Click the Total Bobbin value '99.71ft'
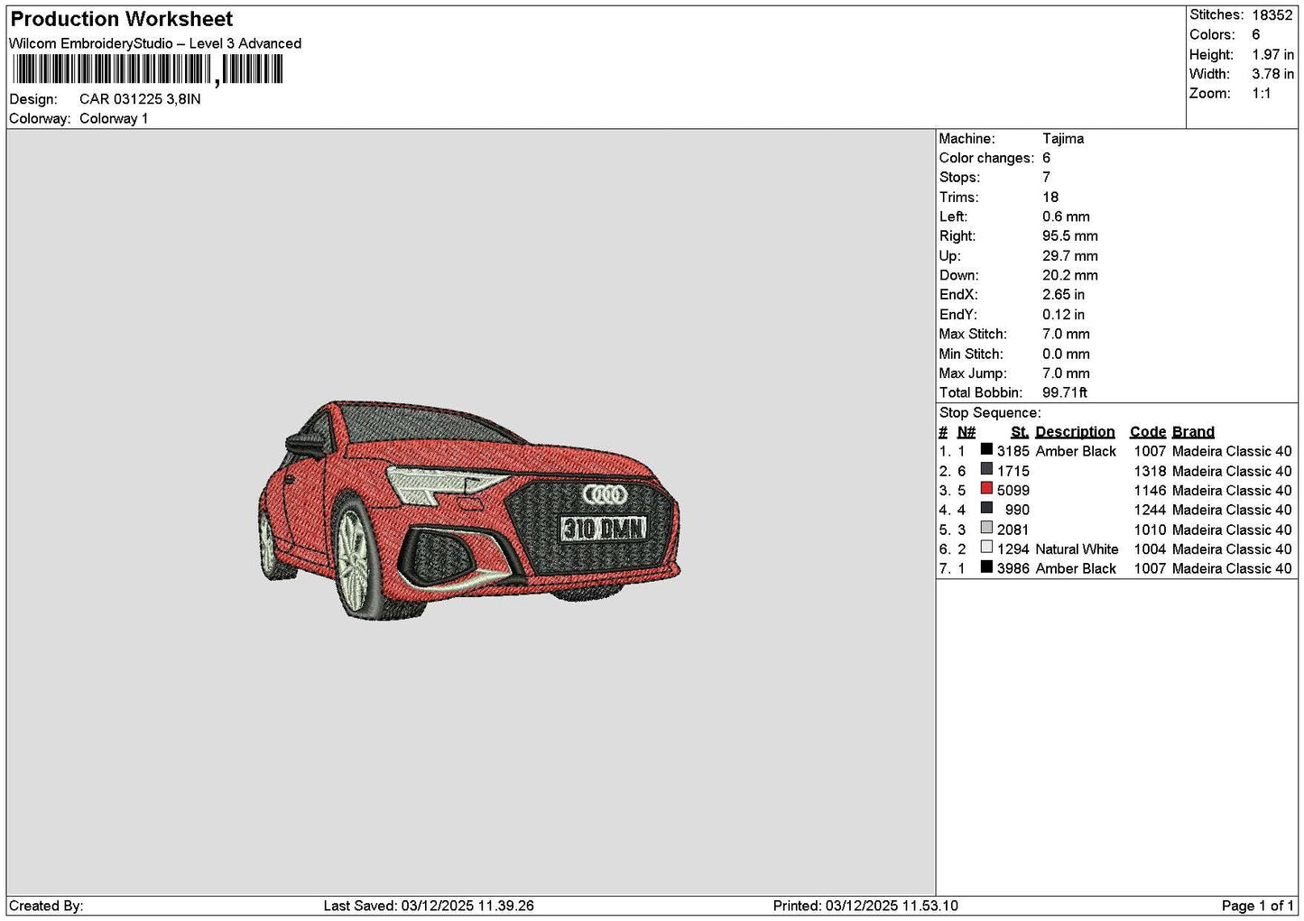This screenshot has height=921, width=1304. pyautogui.click(x=1065, y=393)
